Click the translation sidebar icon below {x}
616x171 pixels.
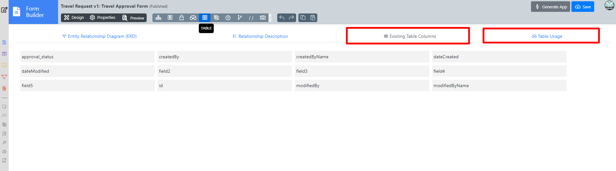4,125
